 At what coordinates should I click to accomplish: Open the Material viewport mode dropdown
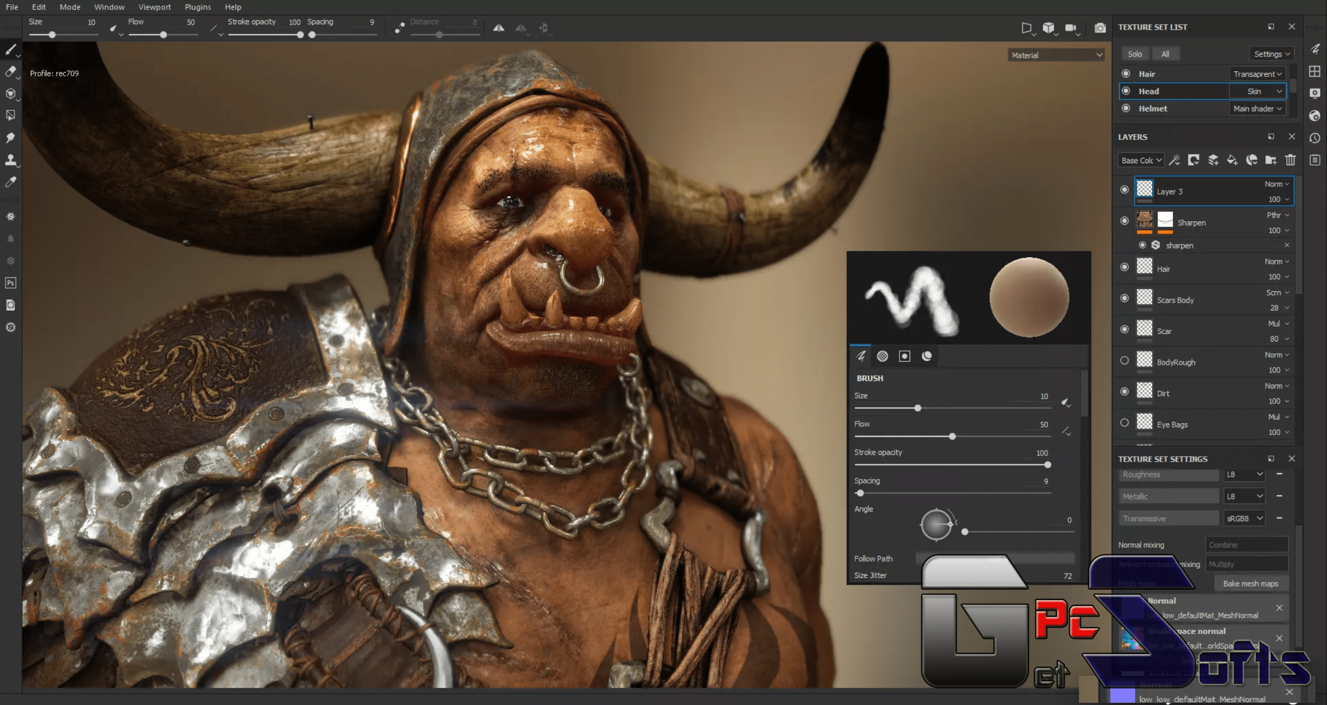point(1056,55)
